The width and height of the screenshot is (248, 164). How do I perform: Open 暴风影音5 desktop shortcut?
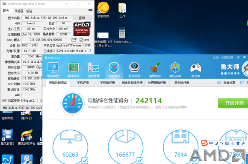[x=7, y=137]
